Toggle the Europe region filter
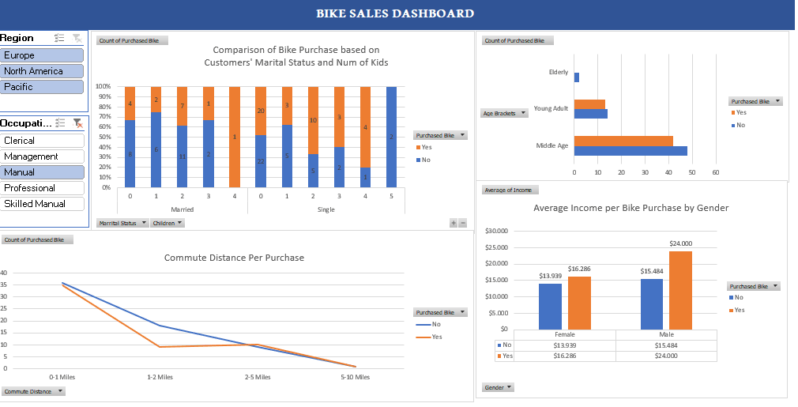 (43, 55)
